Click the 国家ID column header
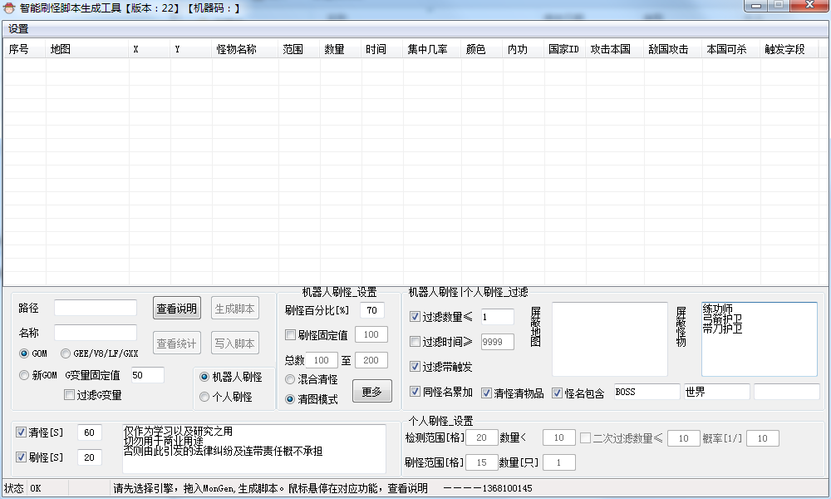The width and height of the screenshot is (831, 499). [x=565, y=49]
